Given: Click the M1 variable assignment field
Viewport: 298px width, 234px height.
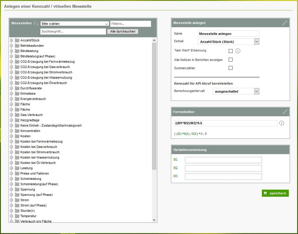Looking at the screenshot, I should tap(223, 160).
